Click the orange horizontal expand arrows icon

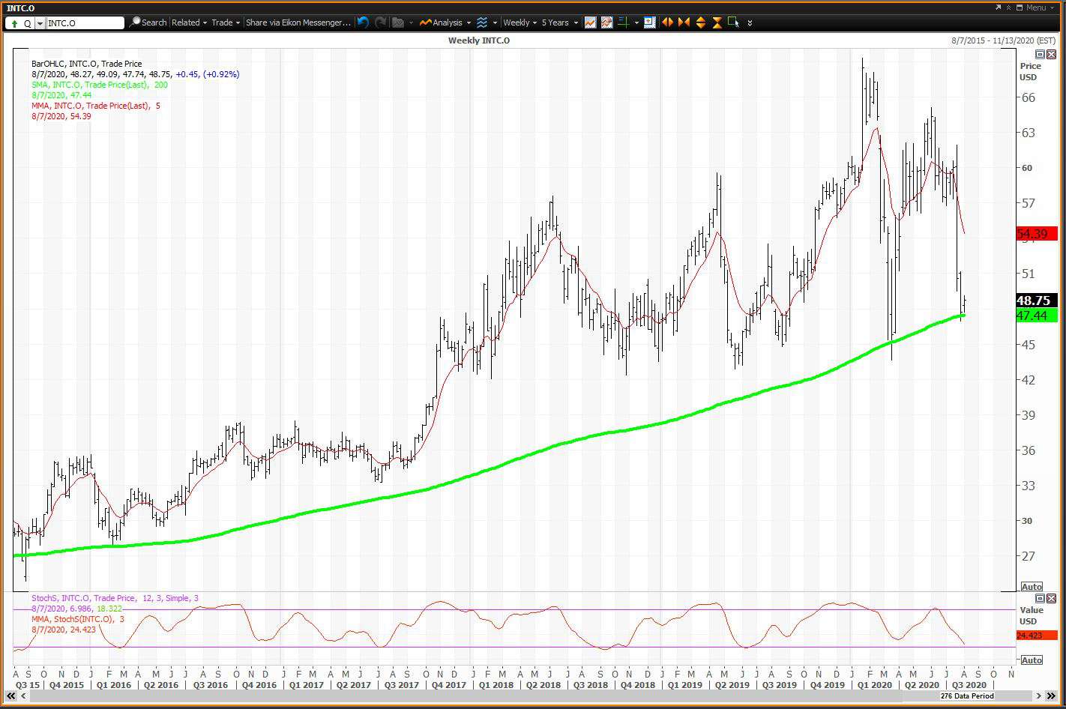[x=666, y=22]
